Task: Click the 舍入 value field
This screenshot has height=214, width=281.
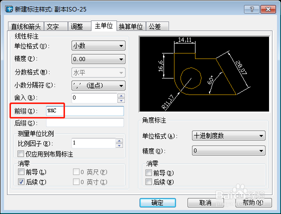Action: pos(94,98)
